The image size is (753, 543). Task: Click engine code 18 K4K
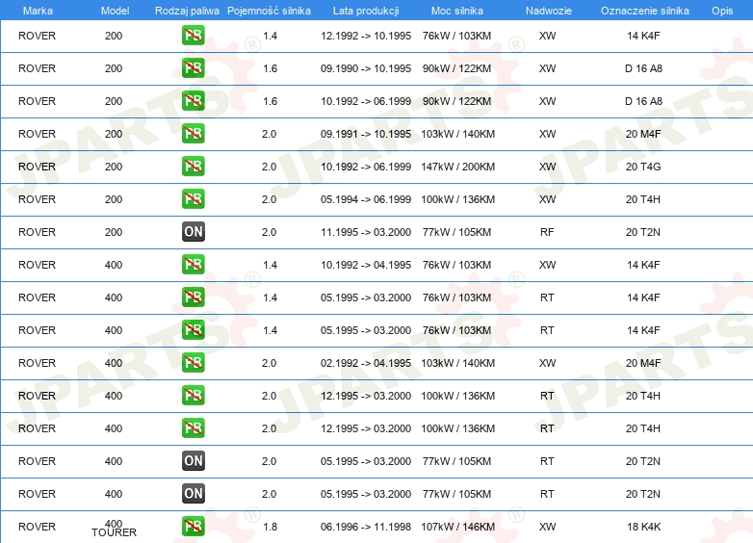(643, 527)
